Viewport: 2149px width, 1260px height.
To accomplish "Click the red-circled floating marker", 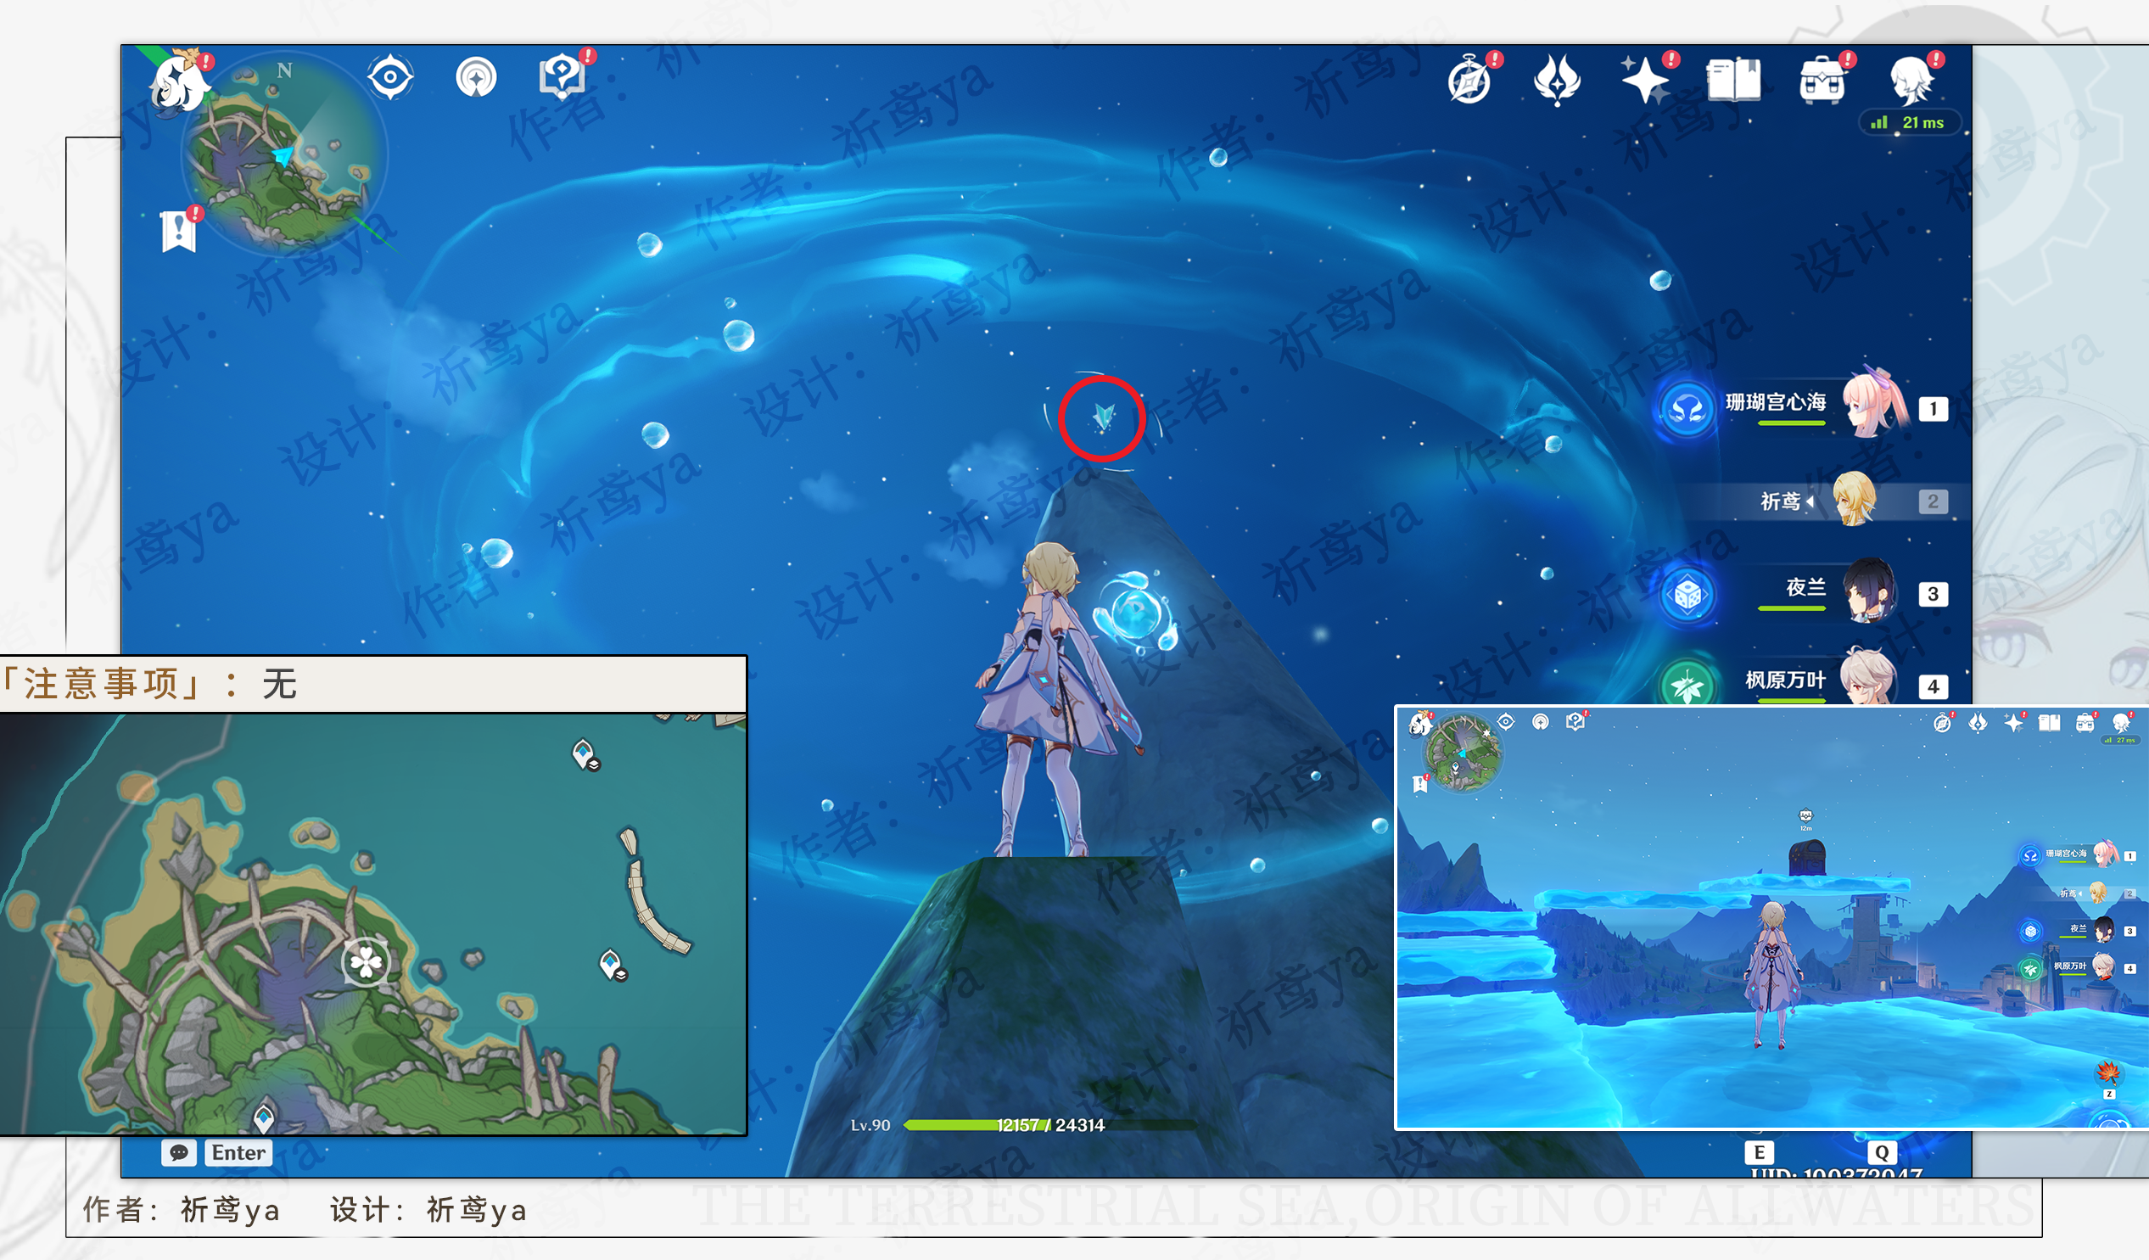I will coord(1103,418).
